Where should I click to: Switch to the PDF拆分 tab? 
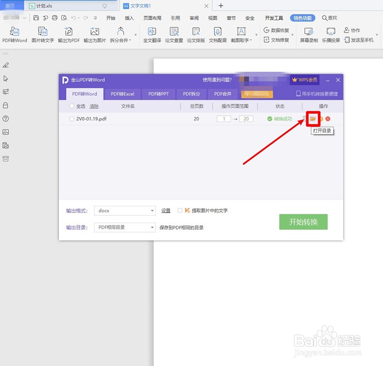pos(191,94)
